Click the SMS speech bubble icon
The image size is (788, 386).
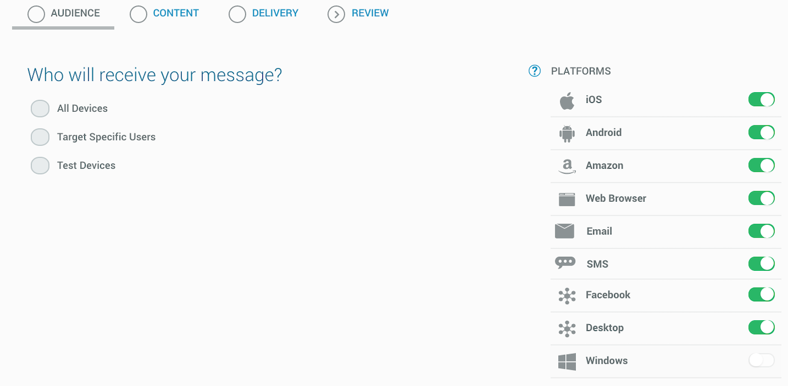click(x=565, y=263)
